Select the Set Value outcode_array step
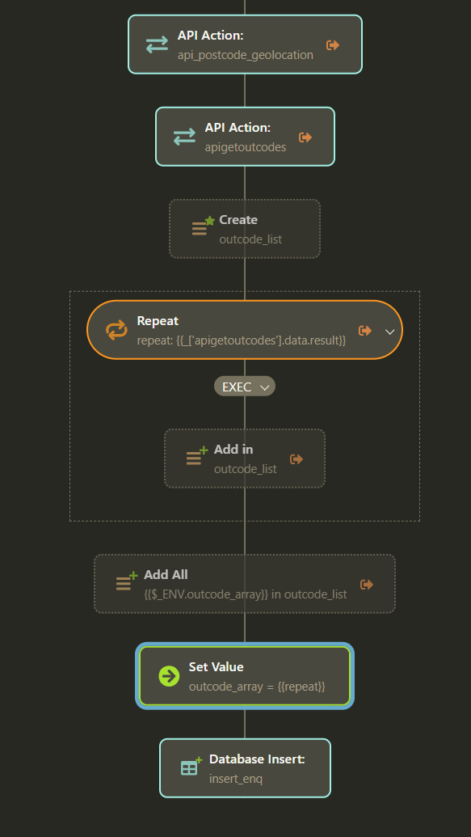Screen dimensions: 471x837 245,676
